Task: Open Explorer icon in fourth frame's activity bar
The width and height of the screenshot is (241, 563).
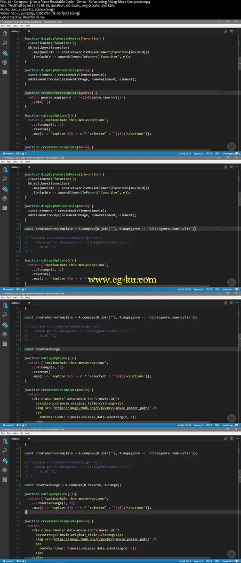Action: (5, 441)
